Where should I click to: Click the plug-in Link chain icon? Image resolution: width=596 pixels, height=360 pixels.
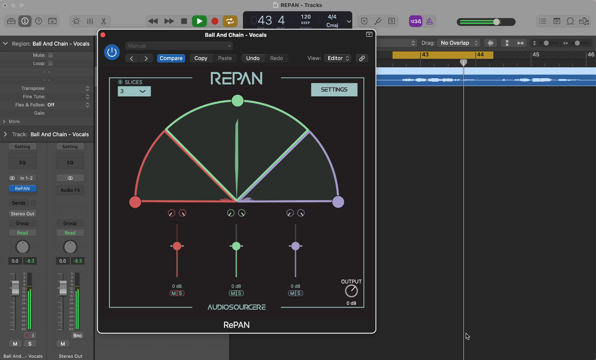[x=362, y=58]
